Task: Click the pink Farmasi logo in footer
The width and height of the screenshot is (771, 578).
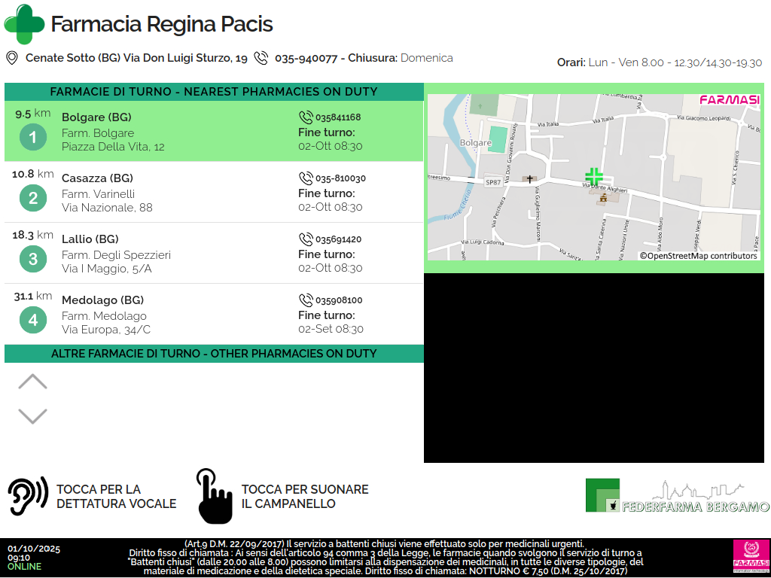Action: (x=750, y=558)
